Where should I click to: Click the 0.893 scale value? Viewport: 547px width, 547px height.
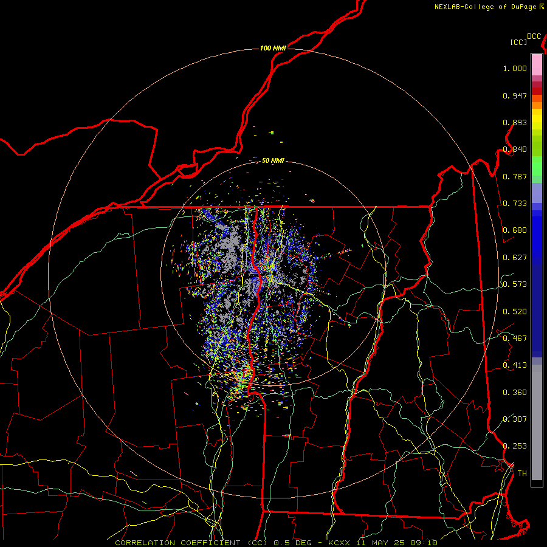pos(515,122)
